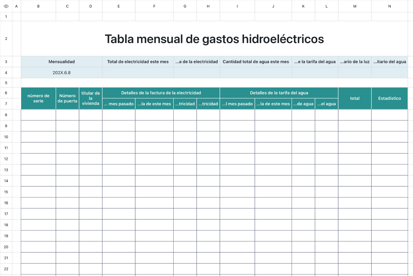
Task: Select column H header
Action: [x=208, y=6]
